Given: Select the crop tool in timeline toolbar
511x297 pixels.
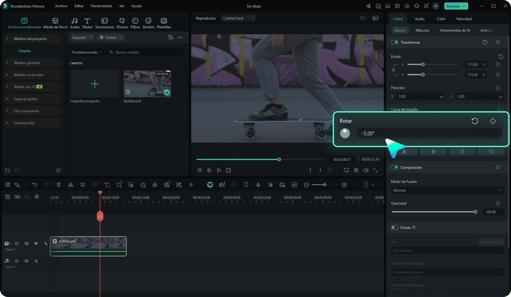Looking at the screenshot, I should (x=83, y=185).
